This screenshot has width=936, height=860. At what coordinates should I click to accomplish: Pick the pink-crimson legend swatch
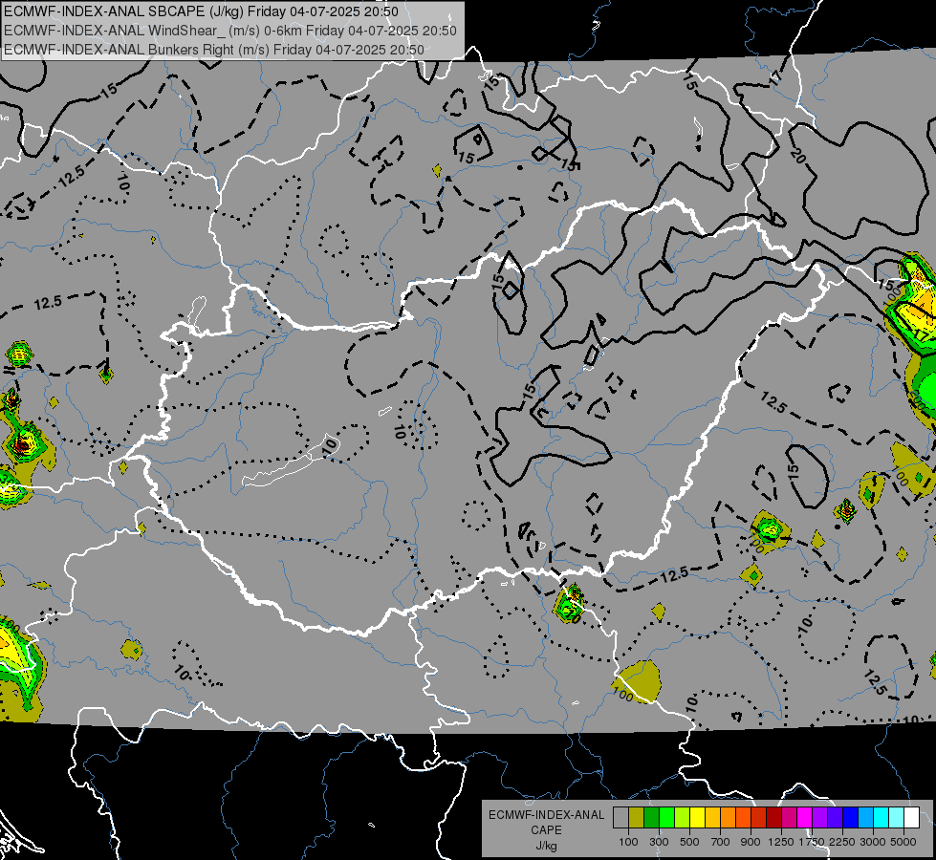tap(789, 817)
